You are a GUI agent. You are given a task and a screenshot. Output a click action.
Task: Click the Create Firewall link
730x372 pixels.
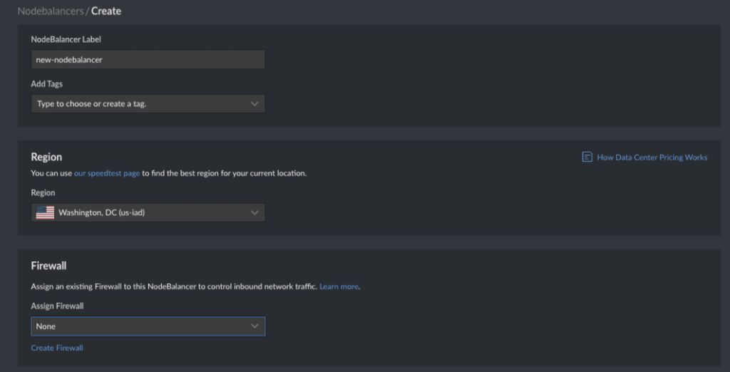click(57, 348)
